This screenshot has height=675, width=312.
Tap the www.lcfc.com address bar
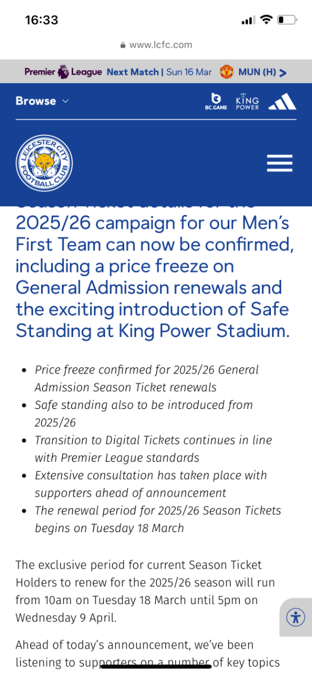point(156,45)
